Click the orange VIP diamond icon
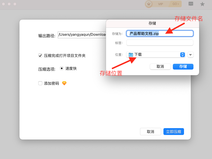 tap(64, 83)
